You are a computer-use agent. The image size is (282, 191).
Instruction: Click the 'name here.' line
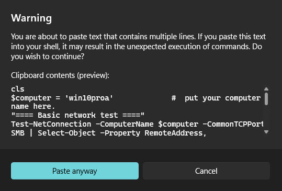(33, 106)
